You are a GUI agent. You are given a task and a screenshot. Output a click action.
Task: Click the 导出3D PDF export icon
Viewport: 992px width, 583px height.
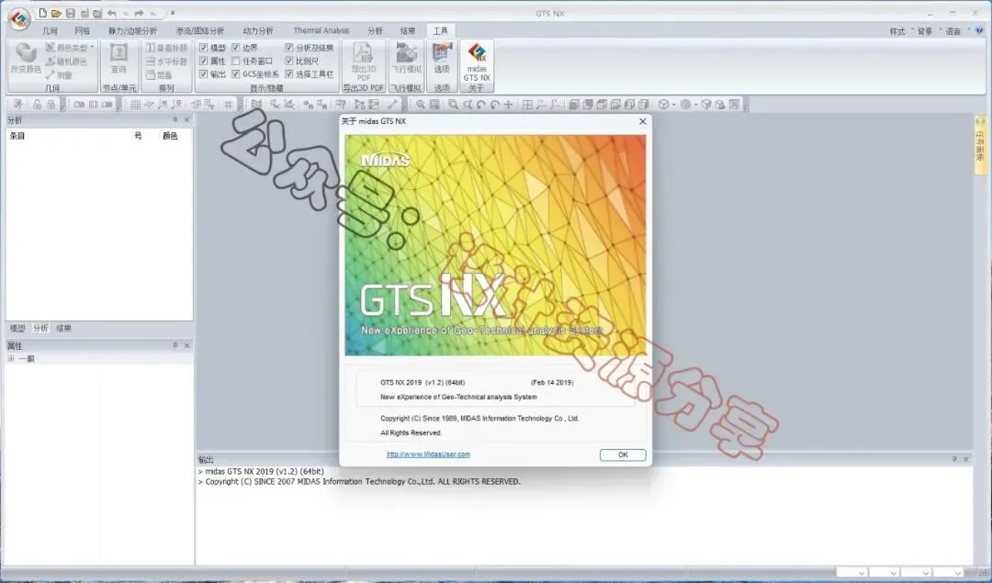pyautogui.click(x=363, y=62)
